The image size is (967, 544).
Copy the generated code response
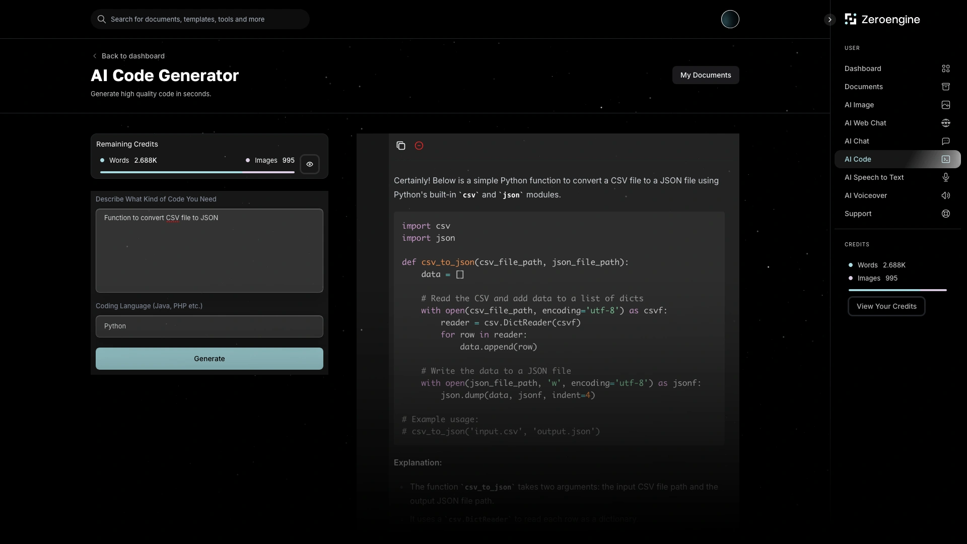pyautogui.click(x=401, y=146)
